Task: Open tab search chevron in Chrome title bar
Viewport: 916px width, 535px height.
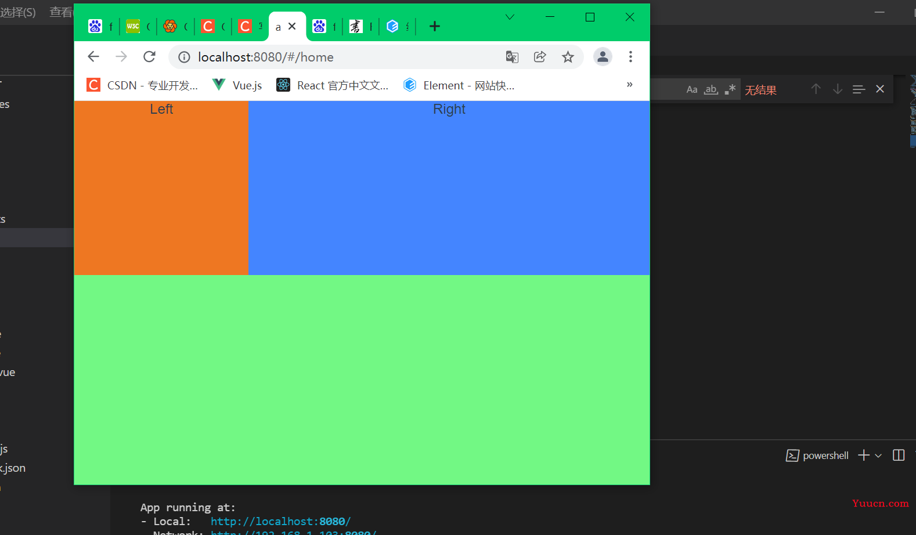Action: coord(510,17)
